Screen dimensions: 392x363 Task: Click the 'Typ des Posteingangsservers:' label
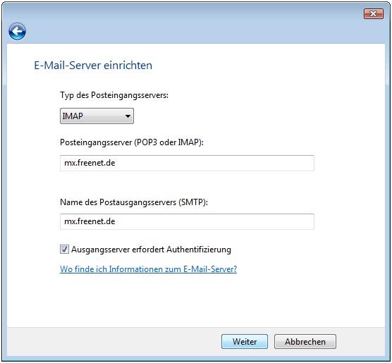[114, 95]
